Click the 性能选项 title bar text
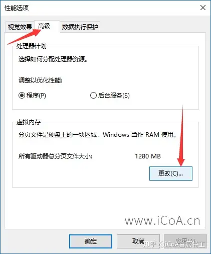This screenshot has width=211, height=254. [x=17, y=8]
